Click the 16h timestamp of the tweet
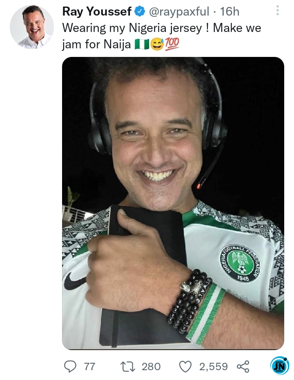Viewport: 294px width, 380px height. click(229, 11)
